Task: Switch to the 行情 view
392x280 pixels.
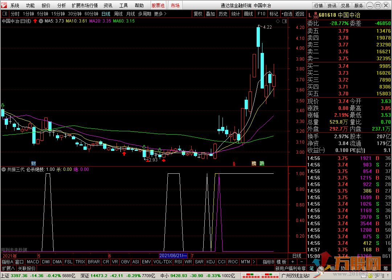Action: [319, 5]
